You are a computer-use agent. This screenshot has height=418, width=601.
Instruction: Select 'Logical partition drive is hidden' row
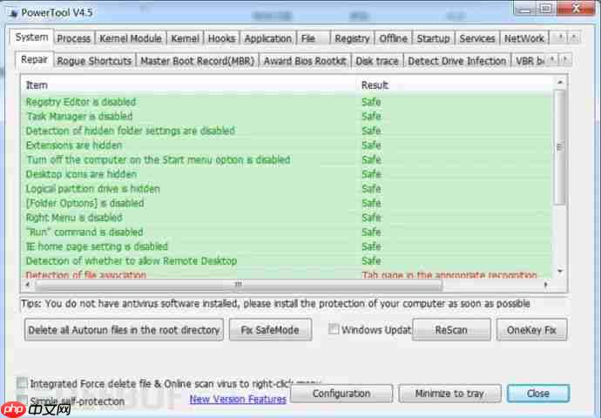click(x=287, y=189)
